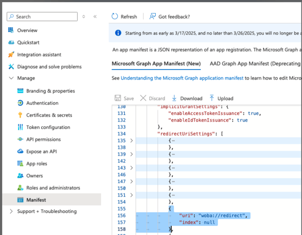Open Understanding the Microsoft Graph application manifest link

[182, 78]
